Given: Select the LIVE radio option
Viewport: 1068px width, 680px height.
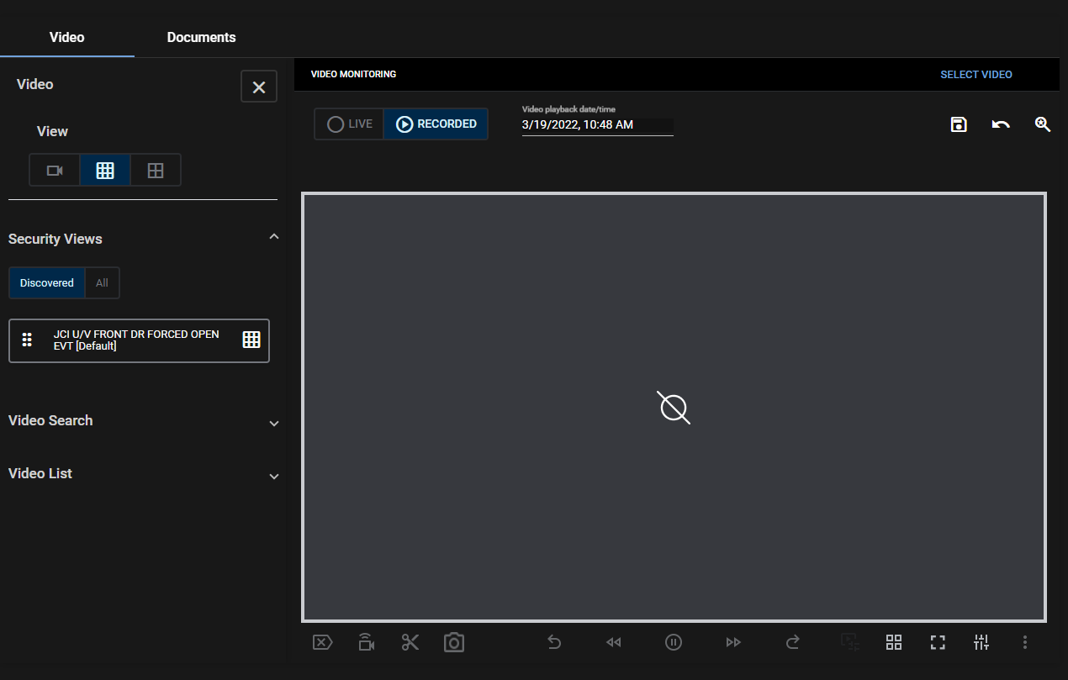Looking at the screenshot, I should [350, 124].
